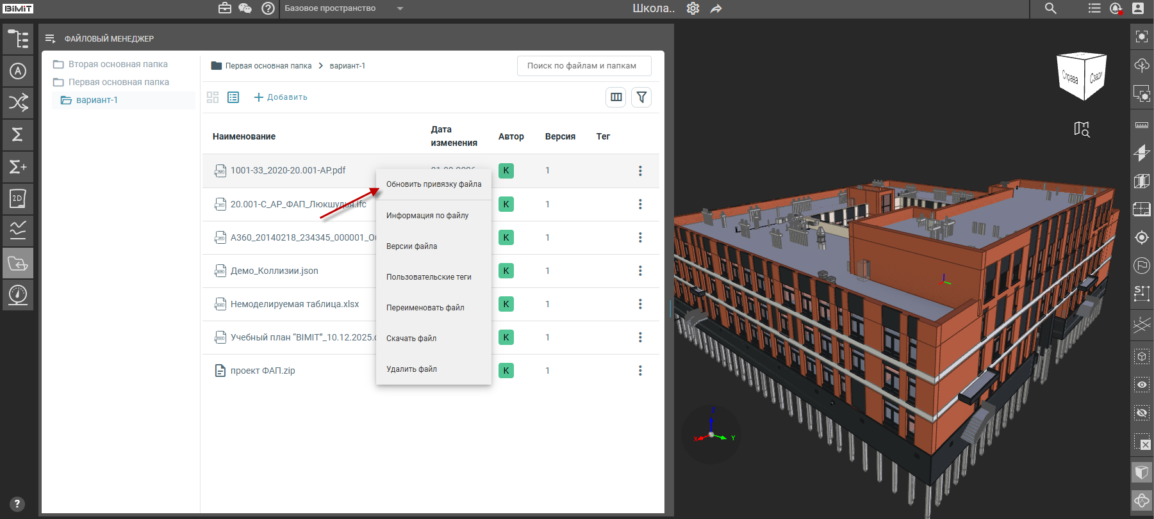1154x519 pixels.
Task: Open the 2D drawings panel
Action: click(18, 199)
